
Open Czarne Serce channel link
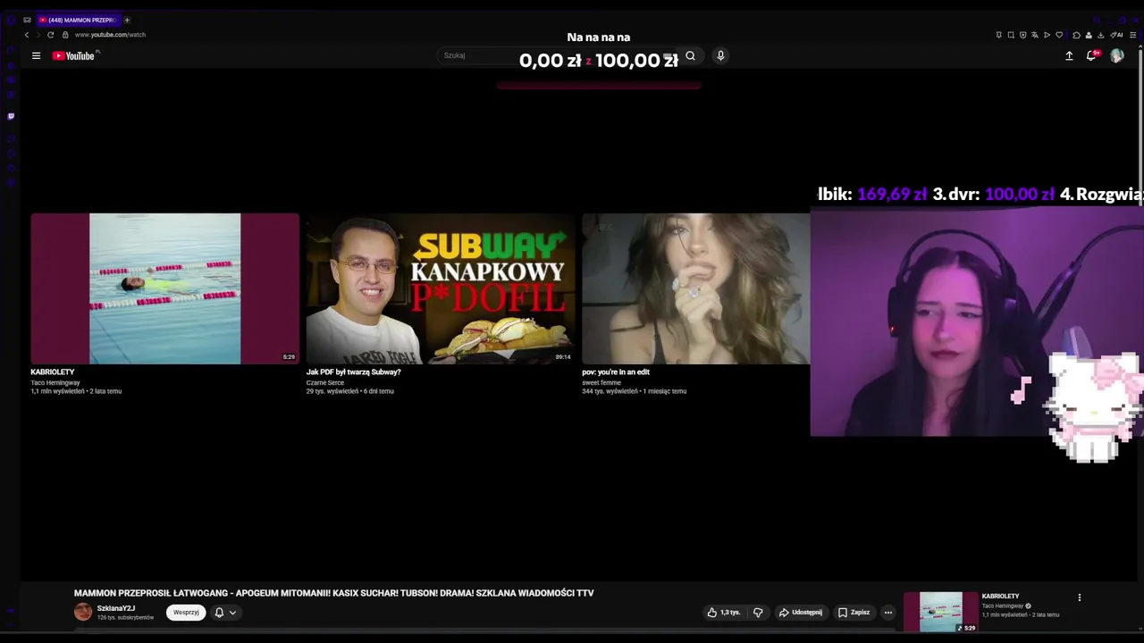coord(324,382)
